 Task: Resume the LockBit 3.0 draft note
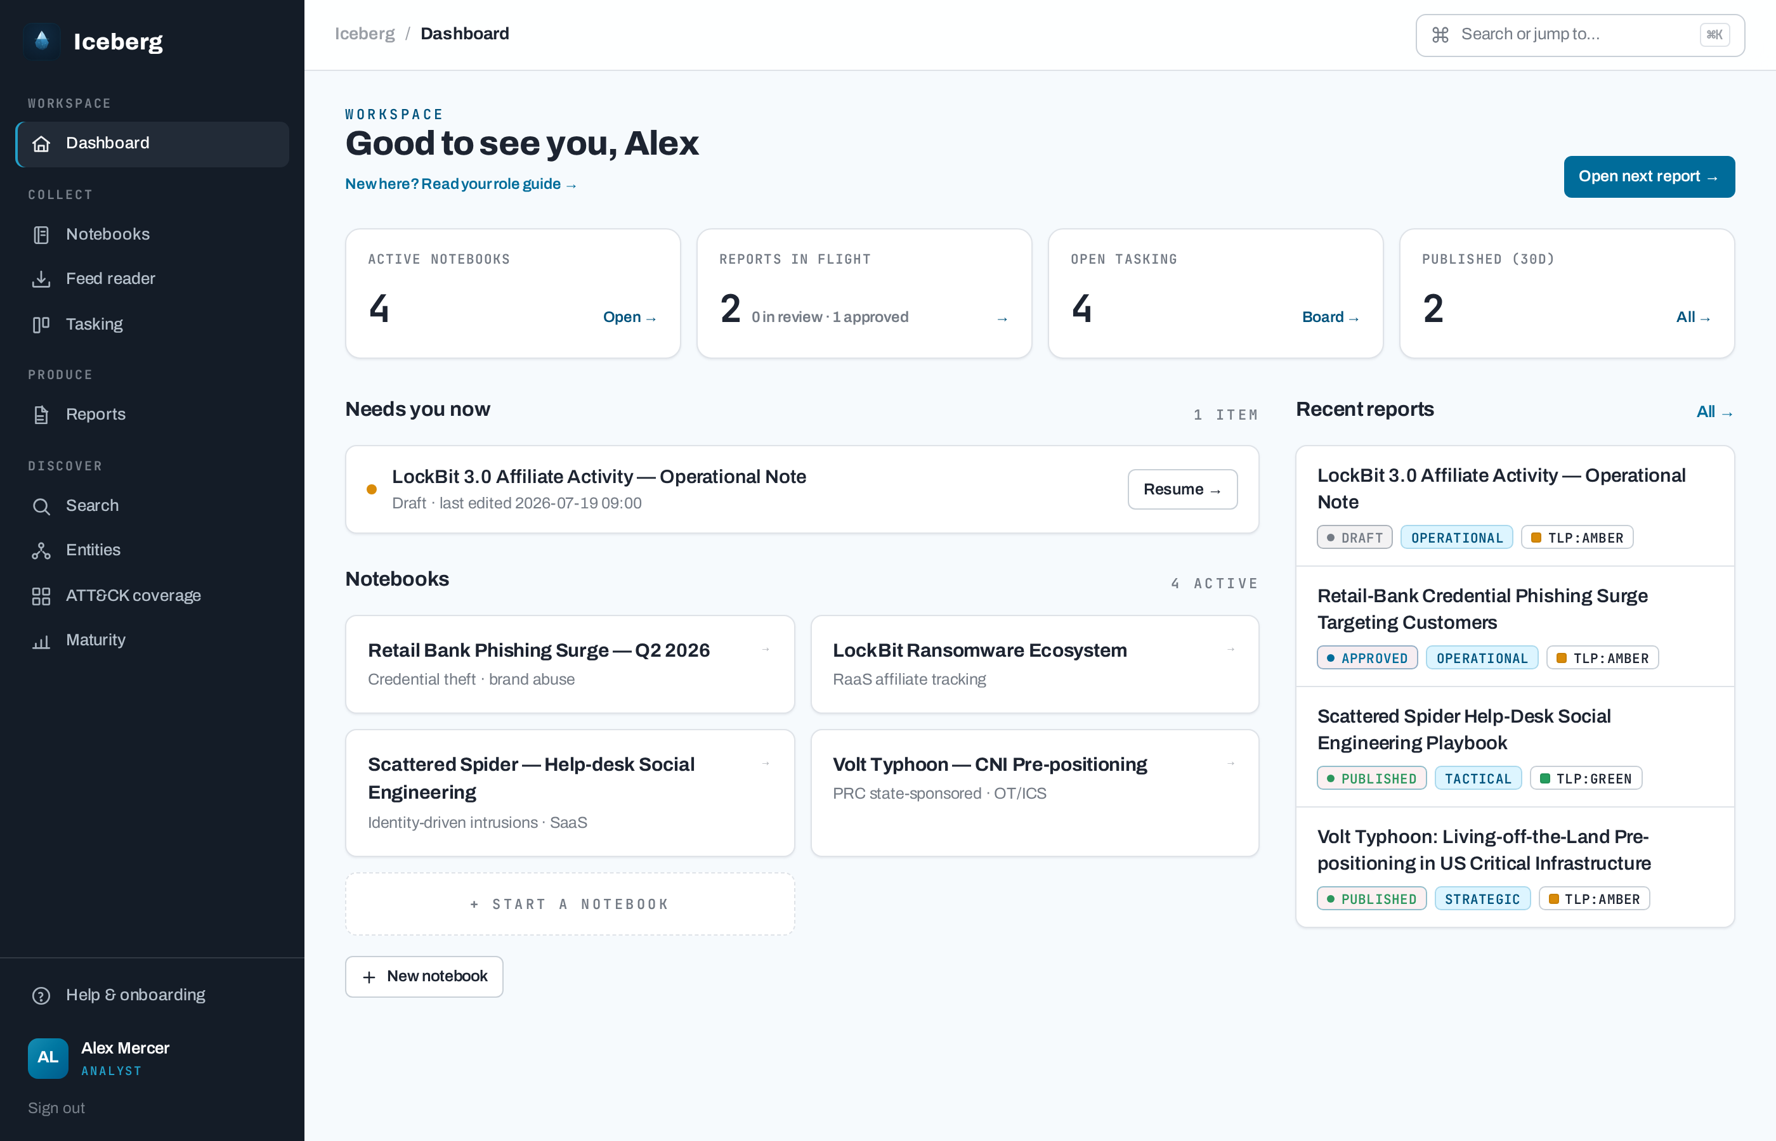pos(1182,489)
